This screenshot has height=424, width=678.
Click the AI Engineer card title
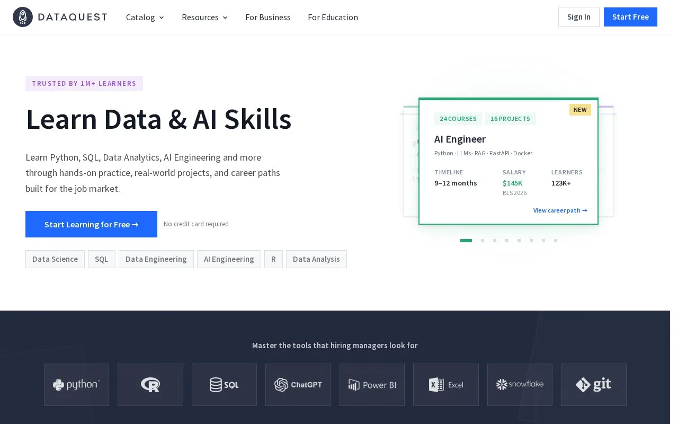click(460, 139)
